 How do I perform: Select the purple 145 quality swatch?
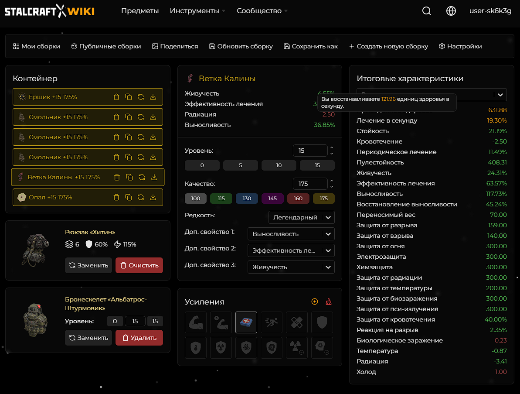coord(272,199)
